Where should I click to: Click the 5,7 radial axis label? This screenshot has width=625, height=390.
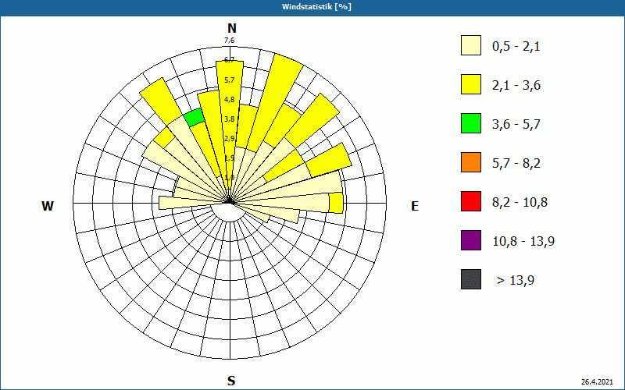(229, 80)
